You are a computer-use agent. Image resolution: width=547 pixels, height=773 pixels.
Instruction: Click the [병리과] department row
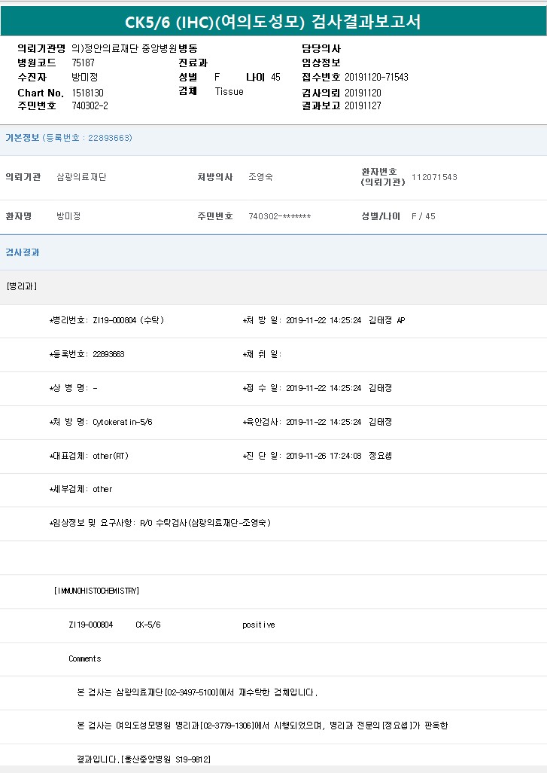(22, 286)
